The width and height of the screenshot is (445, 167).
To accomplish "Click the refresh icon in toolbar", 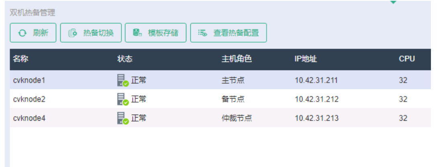I will coord(22,33).
